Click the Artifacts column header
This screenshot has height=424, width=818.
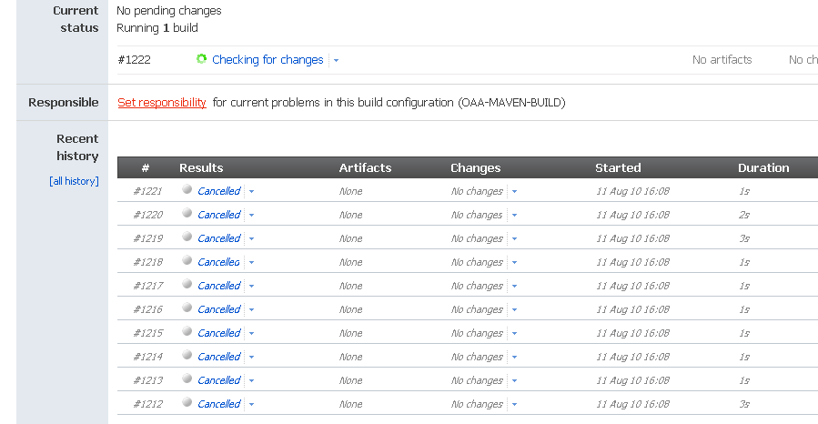[365, 168]
